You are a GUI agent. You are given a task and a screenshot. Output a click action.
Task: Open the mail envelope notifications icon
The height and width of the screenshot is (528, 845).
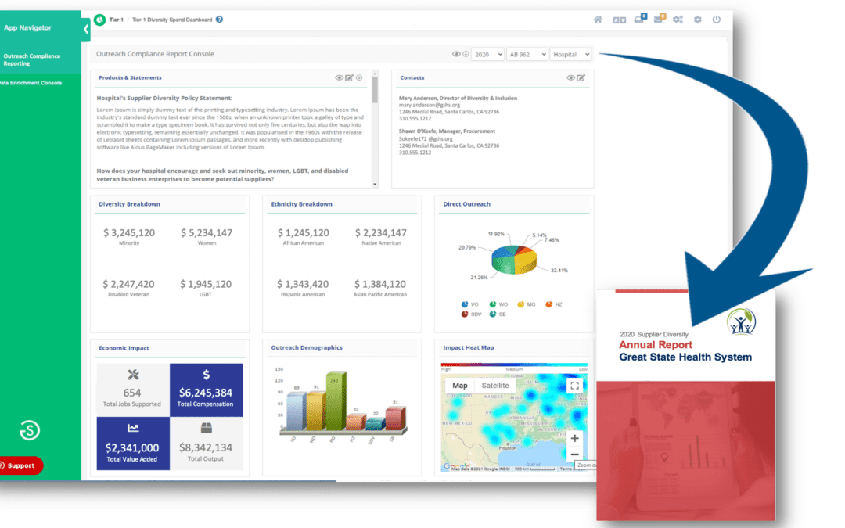click(659, 20)
